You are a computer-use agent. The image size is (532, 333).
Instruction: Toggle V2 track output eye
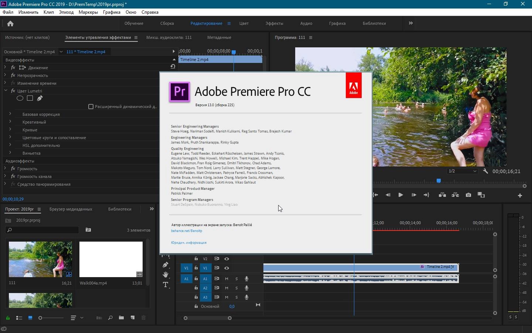pos(227,259)
